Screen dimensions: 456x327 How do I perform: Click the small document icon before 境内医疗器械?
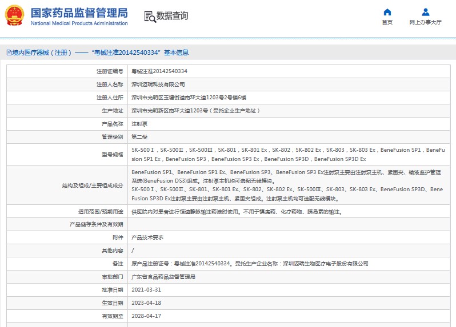[9, 53]
